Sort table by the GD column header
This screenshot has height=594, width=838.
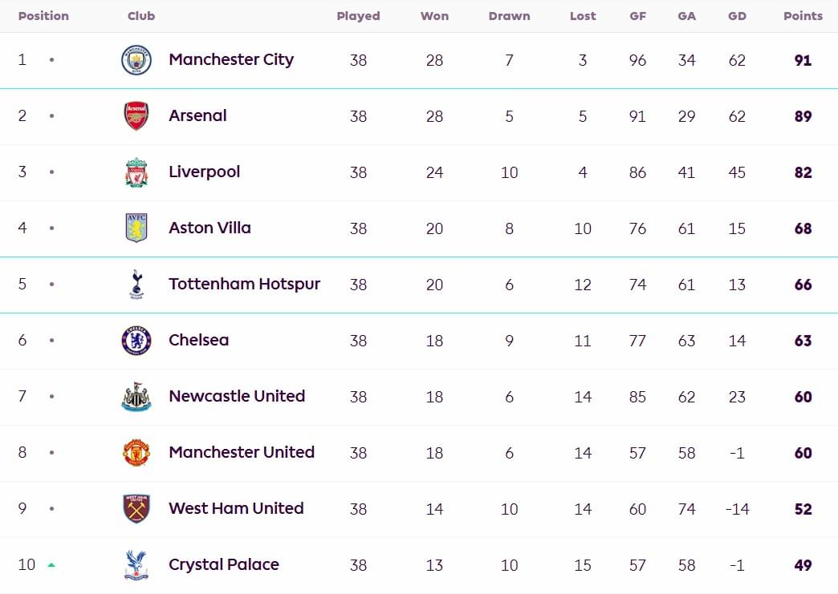(737, 16)
